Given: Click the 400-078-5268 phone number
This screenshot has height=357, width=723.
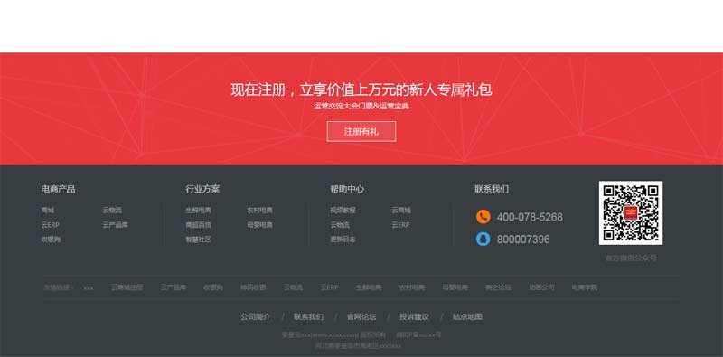Looking at the screenshot, I should click(x=530, y=217).
